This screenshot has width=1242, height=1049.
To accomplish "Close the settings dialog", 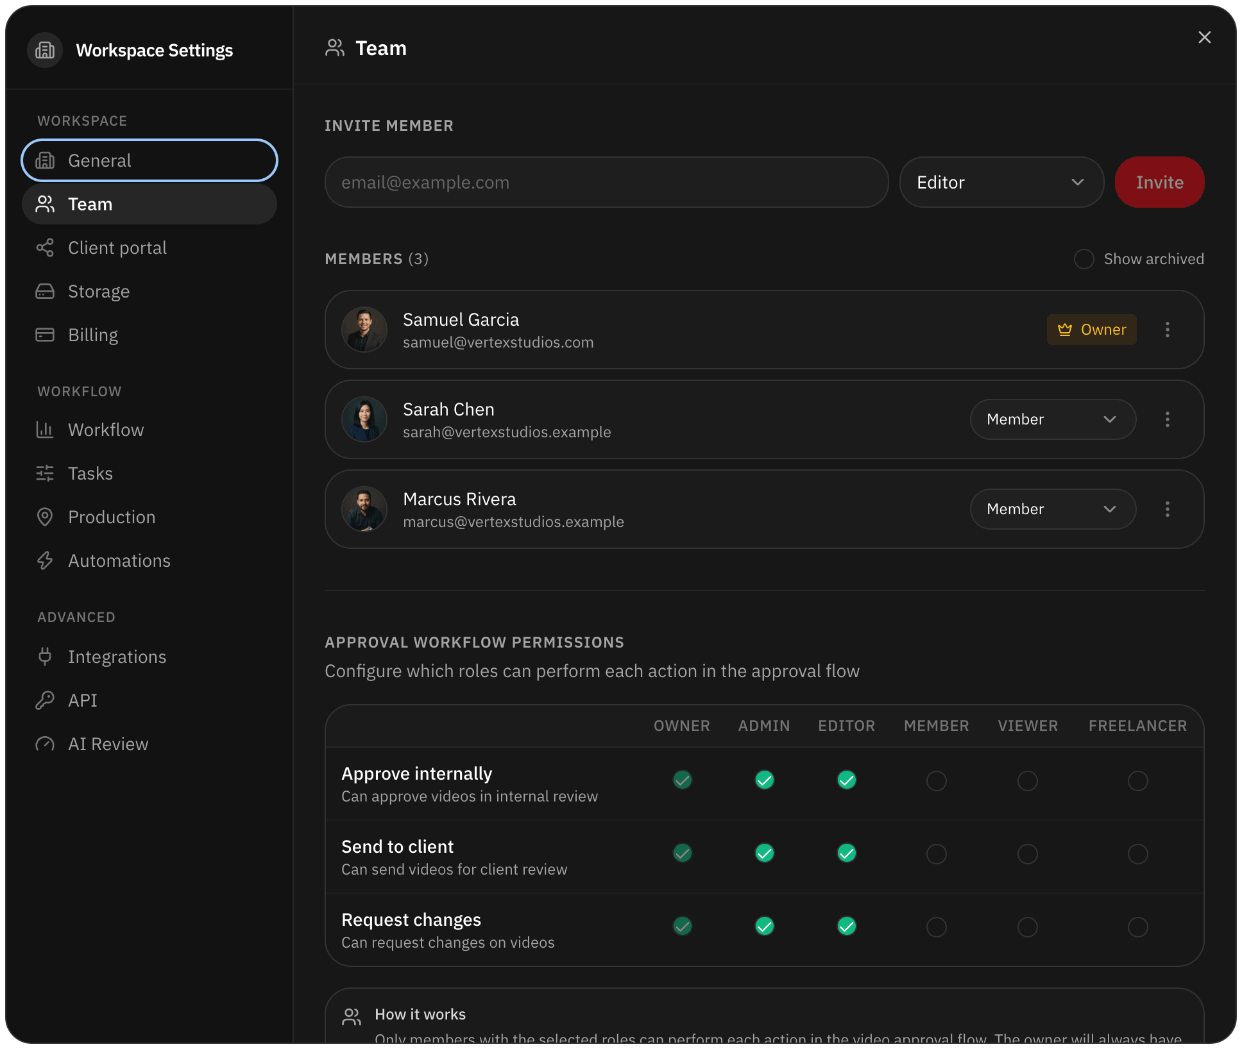I will [x=1205, y=37].
